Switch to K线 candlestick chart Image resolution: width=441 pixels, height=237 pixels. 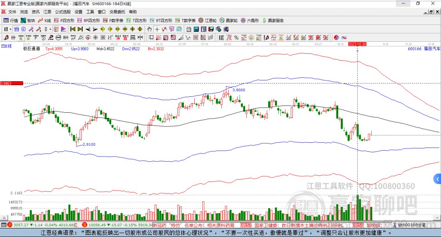coord(44,21)
